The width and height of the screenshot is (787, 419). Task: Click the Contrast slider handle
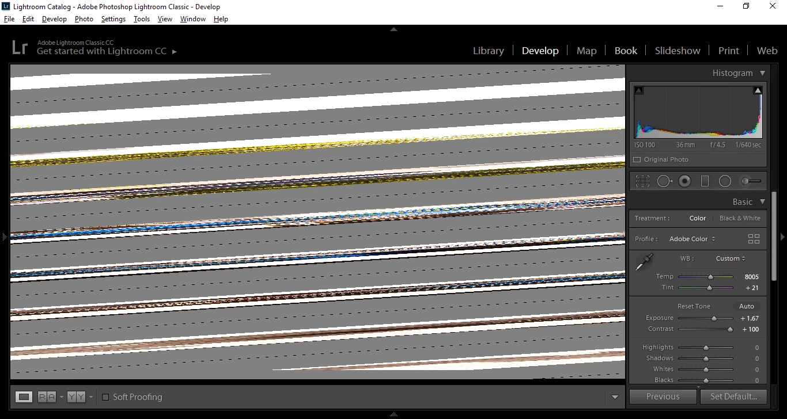point(730,329)
